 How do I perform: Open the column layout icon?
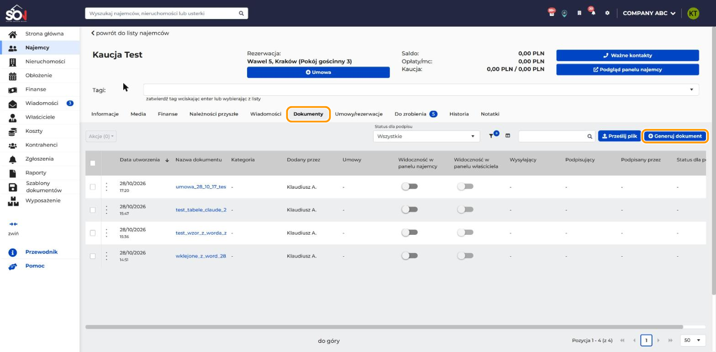pos(507,136)
